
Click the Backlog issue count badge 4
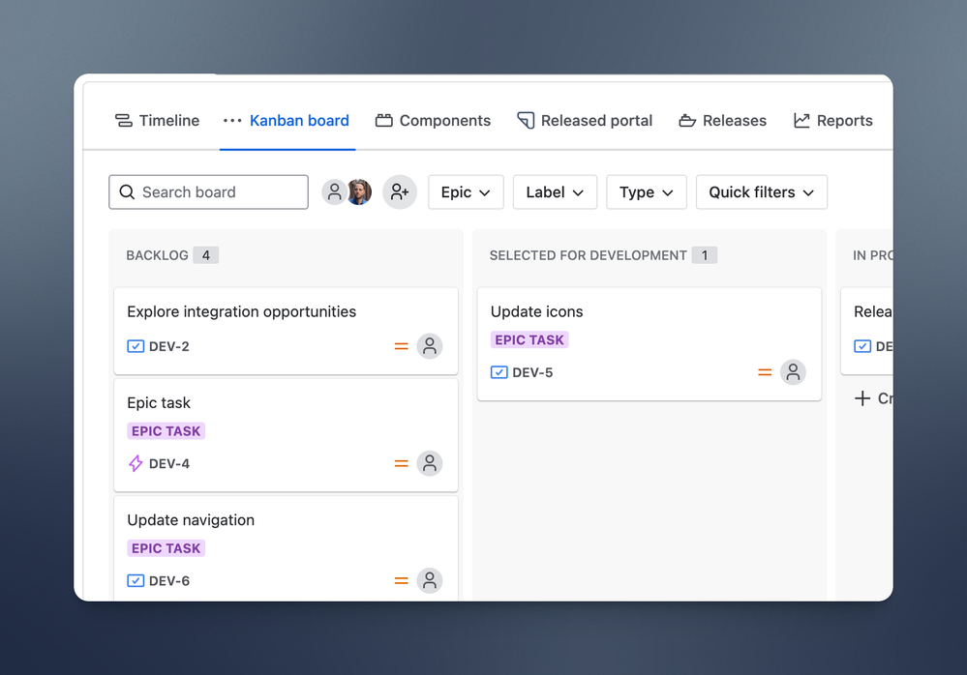(x=206, y=255)
